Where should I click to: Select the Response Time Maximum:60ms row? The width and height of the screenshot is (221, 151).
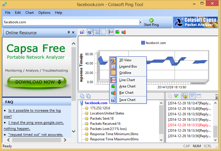[x=114, y=139]
